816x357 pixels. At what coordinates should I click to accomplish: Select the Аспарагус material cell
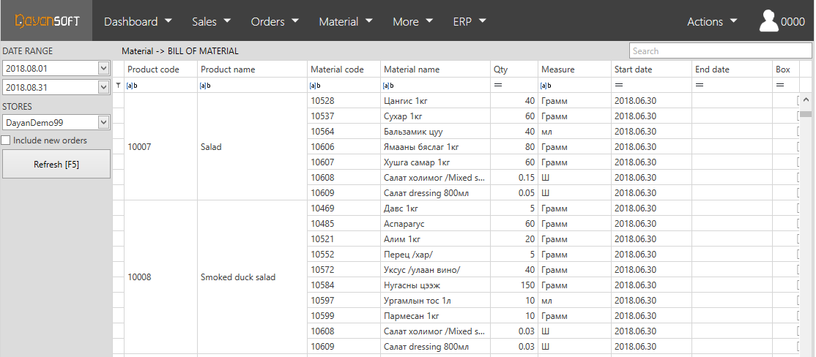436,223
